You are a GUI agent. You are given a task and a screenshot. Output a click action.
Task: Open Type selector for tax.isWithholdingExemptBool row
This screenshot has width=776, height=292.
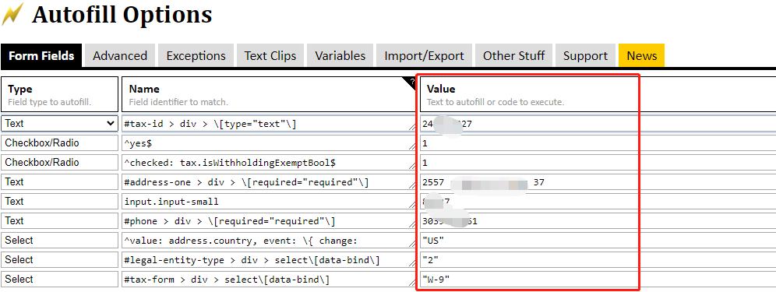coord(59,162)
